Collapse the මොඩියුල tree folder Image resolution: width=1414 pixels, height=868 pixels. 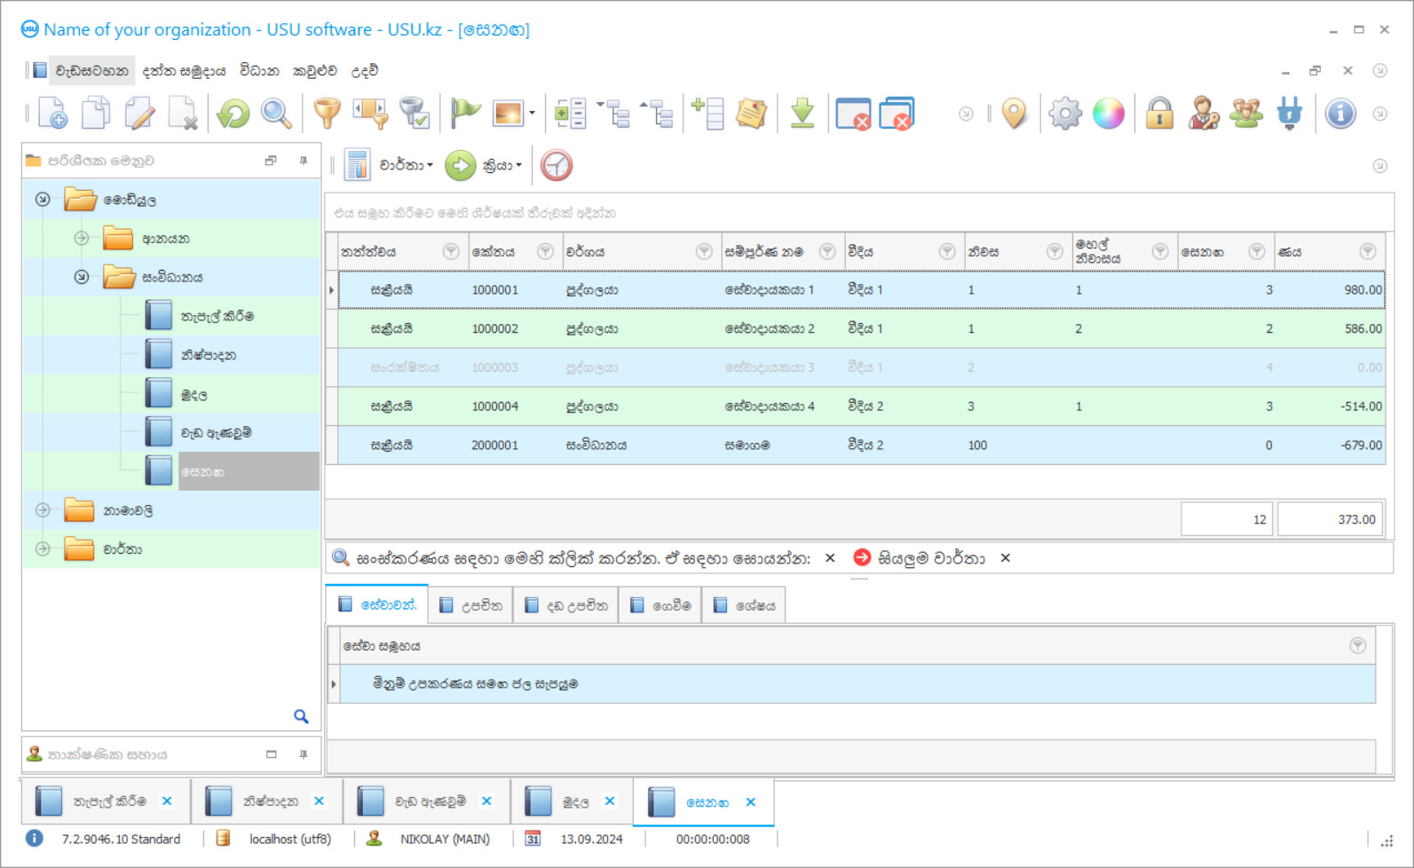click(43, 200)
